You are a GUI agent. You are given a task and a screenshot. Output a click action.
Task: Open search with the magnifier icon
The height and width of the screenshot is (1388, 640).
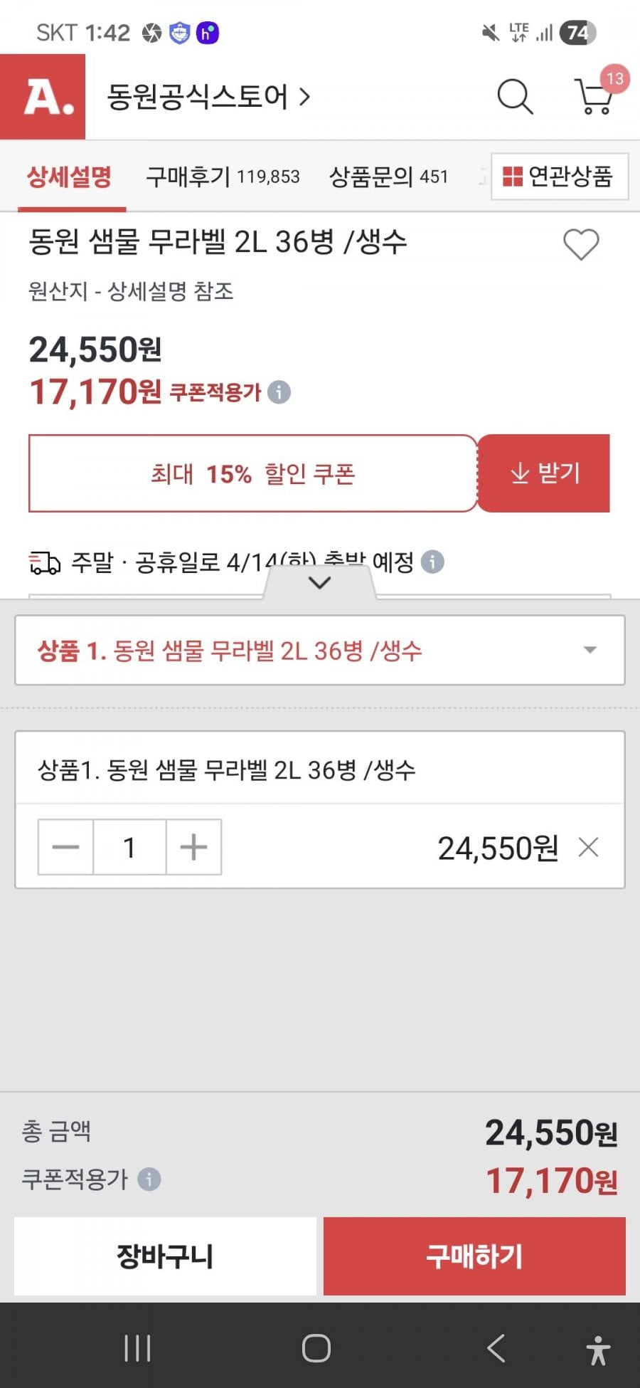point(514,97)
